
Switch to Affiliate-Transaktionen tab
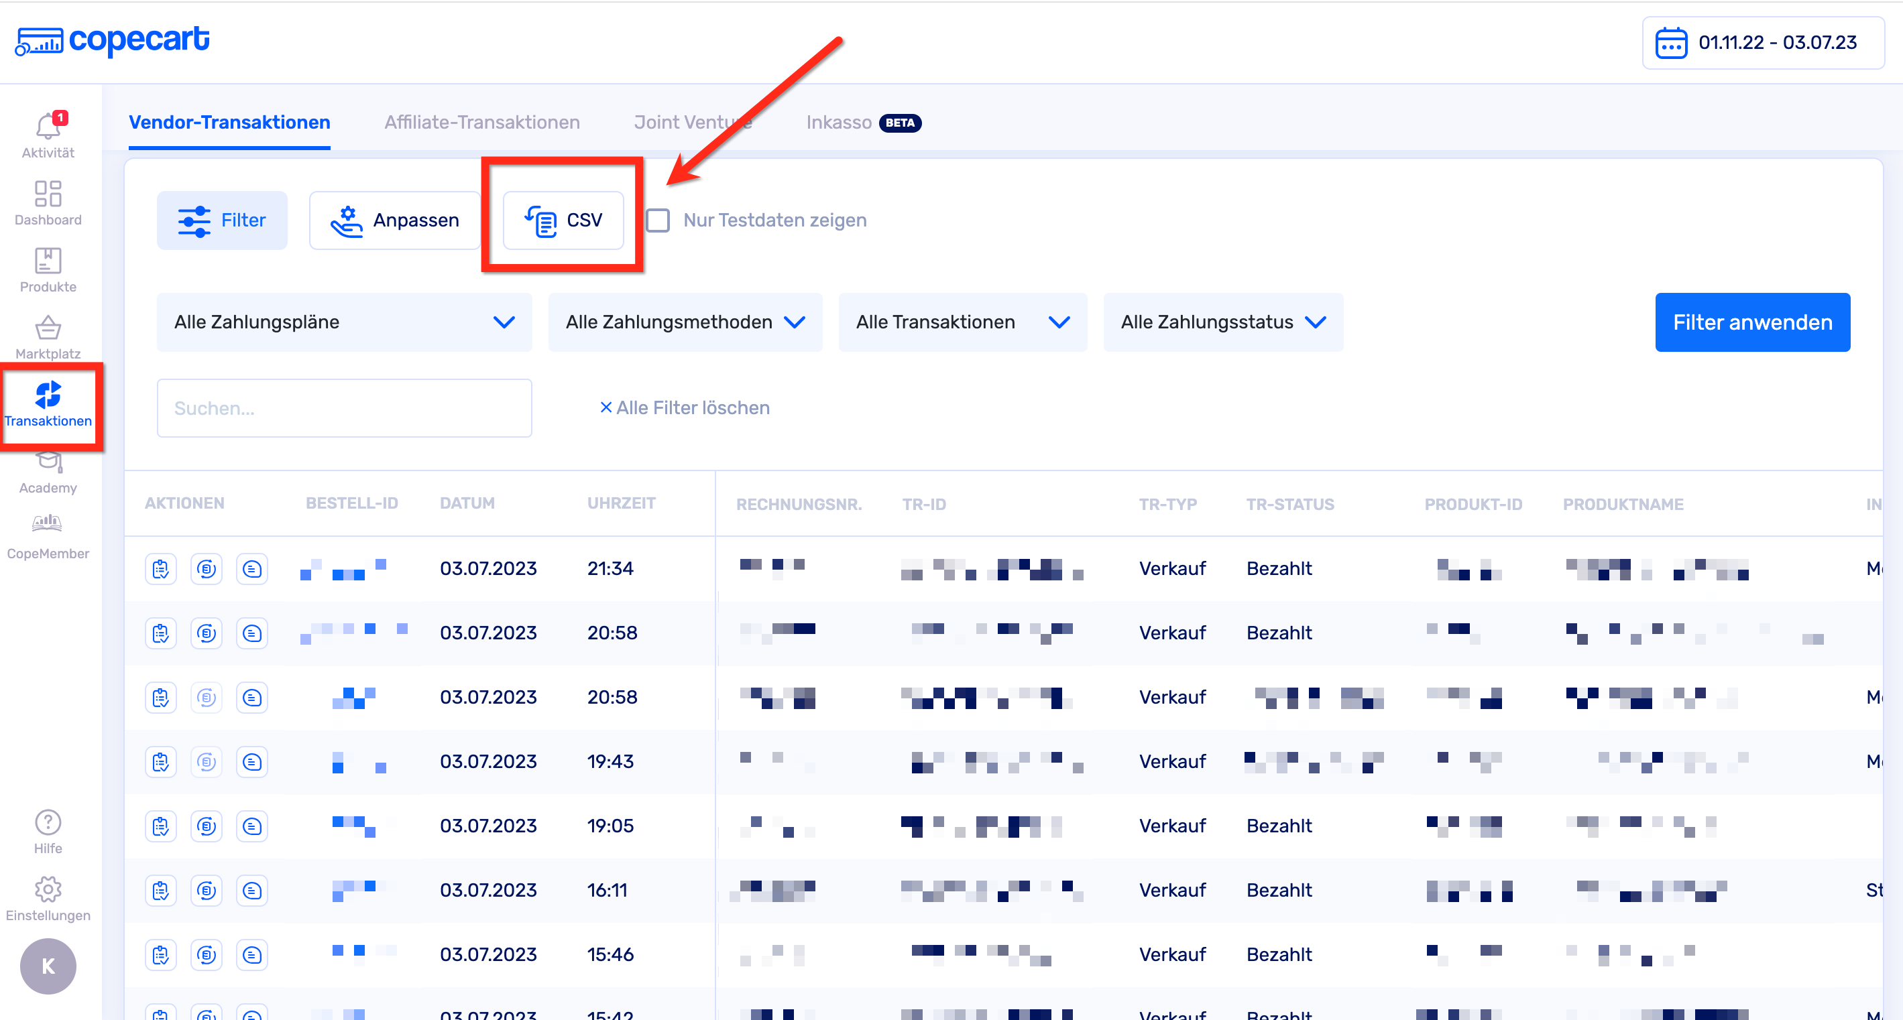(481, 122)
